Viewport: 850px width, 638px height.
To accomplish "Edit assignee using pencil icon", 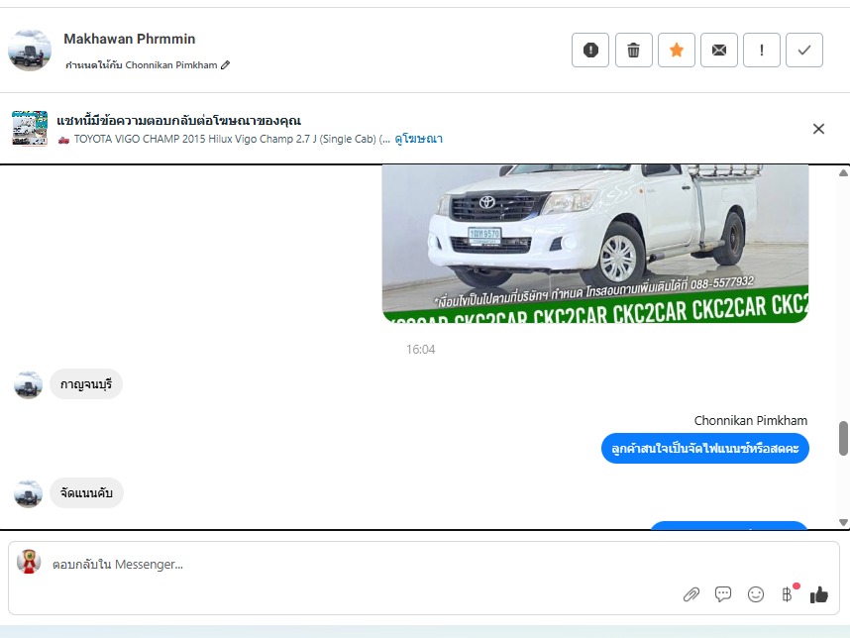I will click(x=226, y=65).
